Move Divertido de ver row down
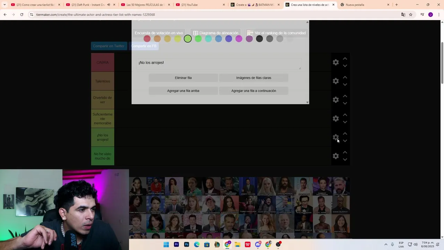444x250 pixels. point(345,103)
